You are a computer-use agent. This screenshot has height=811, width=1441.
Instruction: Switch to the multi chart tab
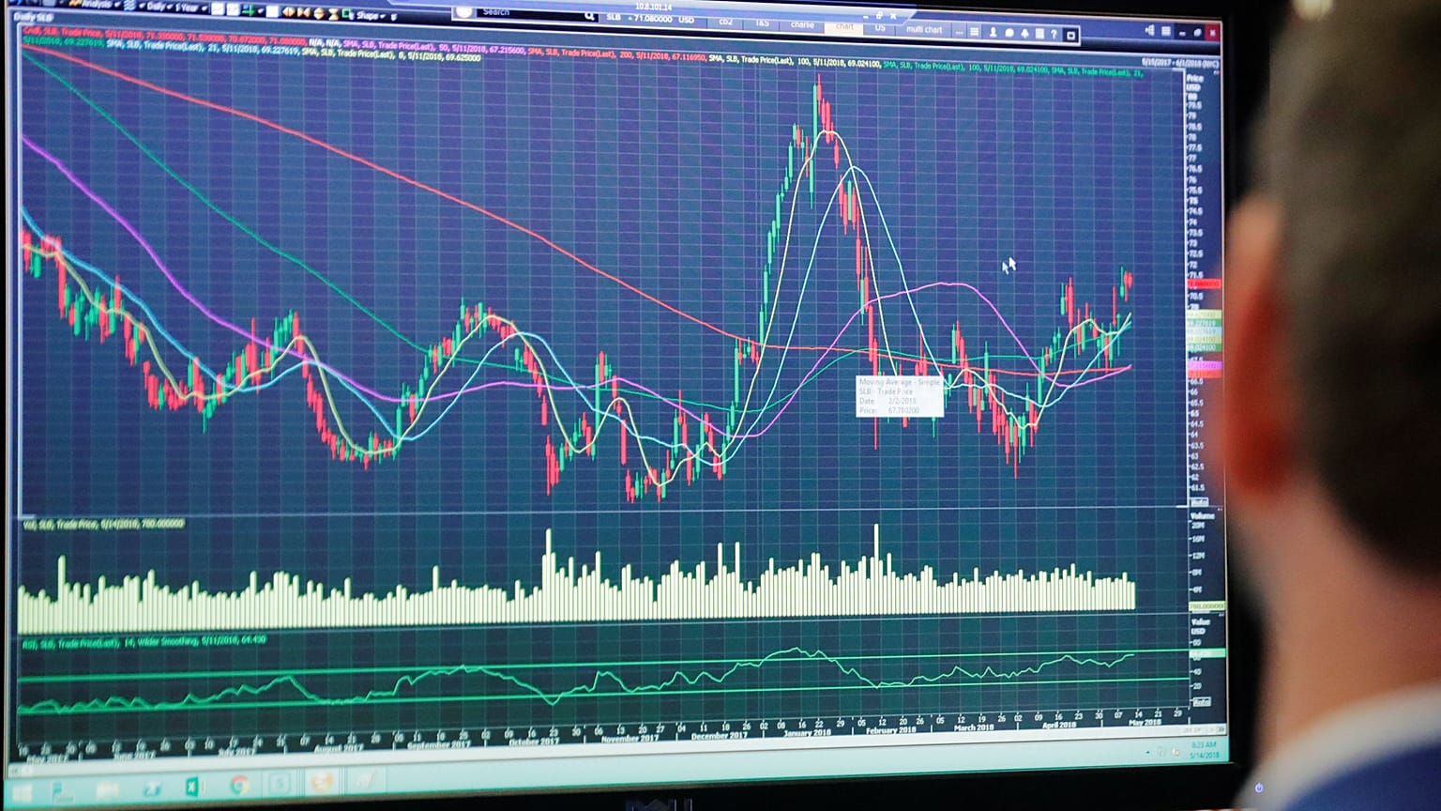point(924,29)
